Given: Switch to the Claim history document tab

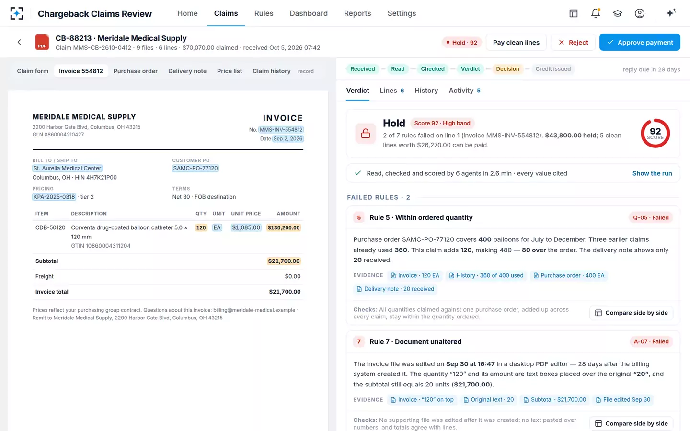Looking at the screenshot, I should pos(272,71).
